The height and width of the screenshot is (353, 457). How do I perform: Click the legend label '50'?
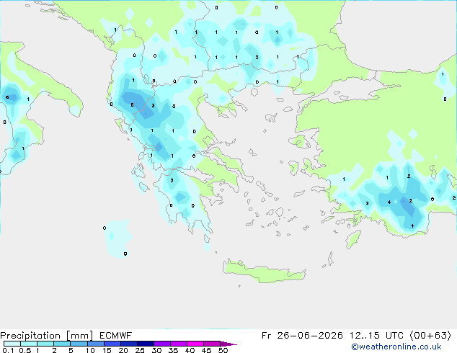[223, 350]
